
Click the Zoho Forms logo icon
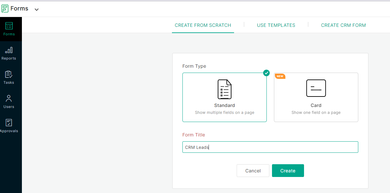pos(5,8)
